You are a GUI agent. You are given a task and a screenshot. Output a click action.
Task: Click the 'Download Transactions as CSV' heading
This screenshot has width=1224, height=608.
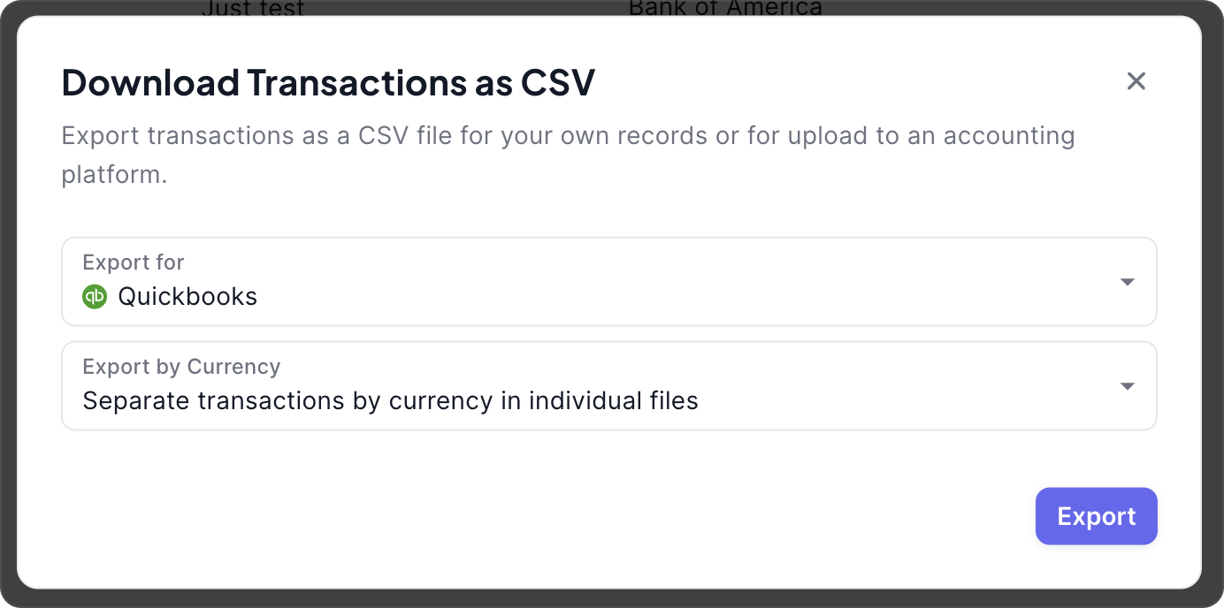pyautogui.click(x=328, y=83)
